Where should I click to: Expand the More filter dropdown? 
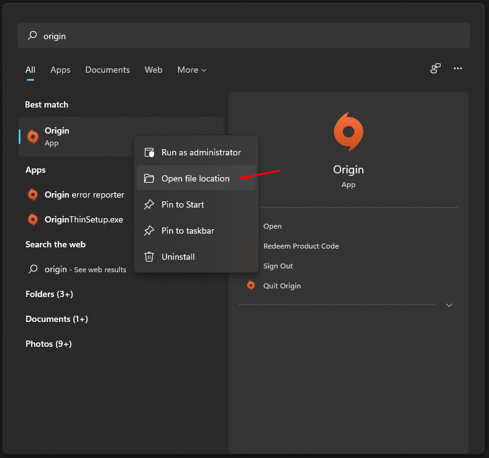pyautogui.click(x=192, y=70)
